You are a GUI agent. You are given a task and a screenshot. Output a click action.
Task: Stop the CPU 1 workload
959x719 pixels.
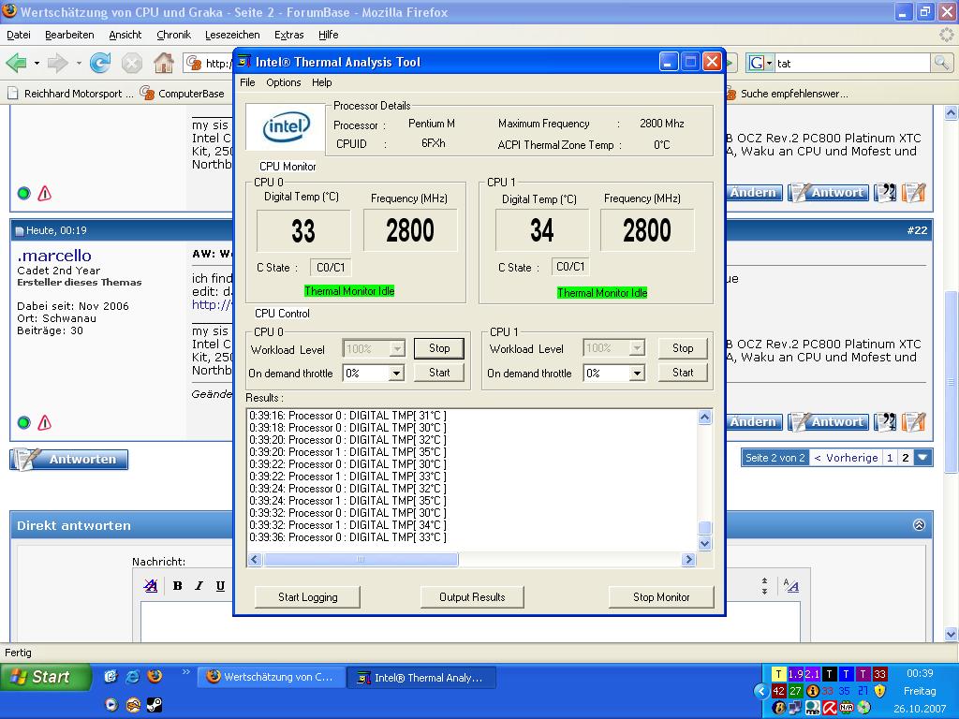pos(683,348)
